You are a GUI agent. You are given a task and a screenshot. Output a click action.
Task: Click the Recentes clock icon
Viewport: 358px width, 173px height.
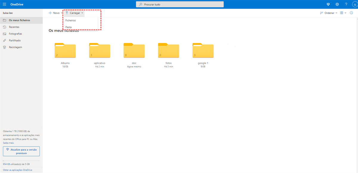[x=4, y=27]
